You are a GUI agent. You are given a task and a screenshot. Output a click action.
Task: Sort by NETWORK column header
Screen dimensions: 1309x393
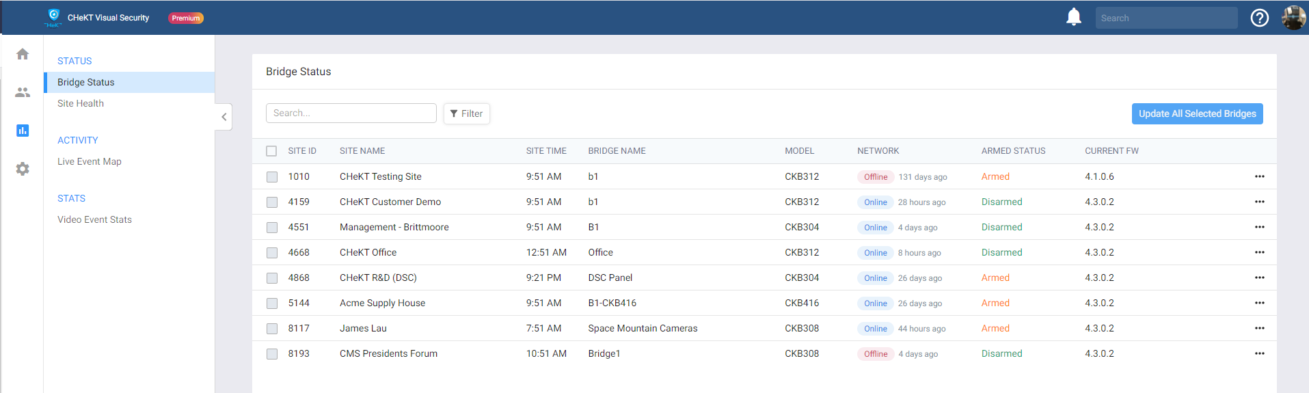coord(878,151)
